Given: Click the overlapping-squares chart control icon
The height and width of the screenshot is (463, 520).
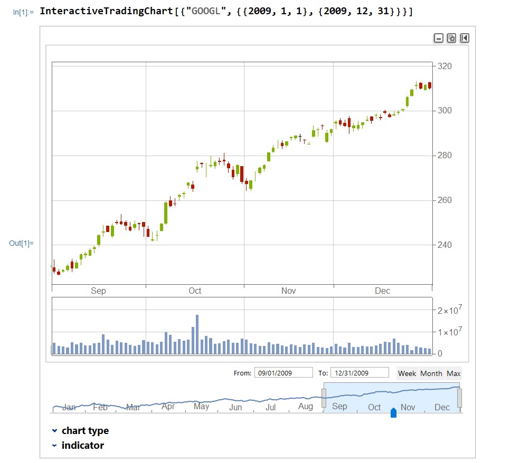Looking at the screenshot, I should [x=451, y=38].
